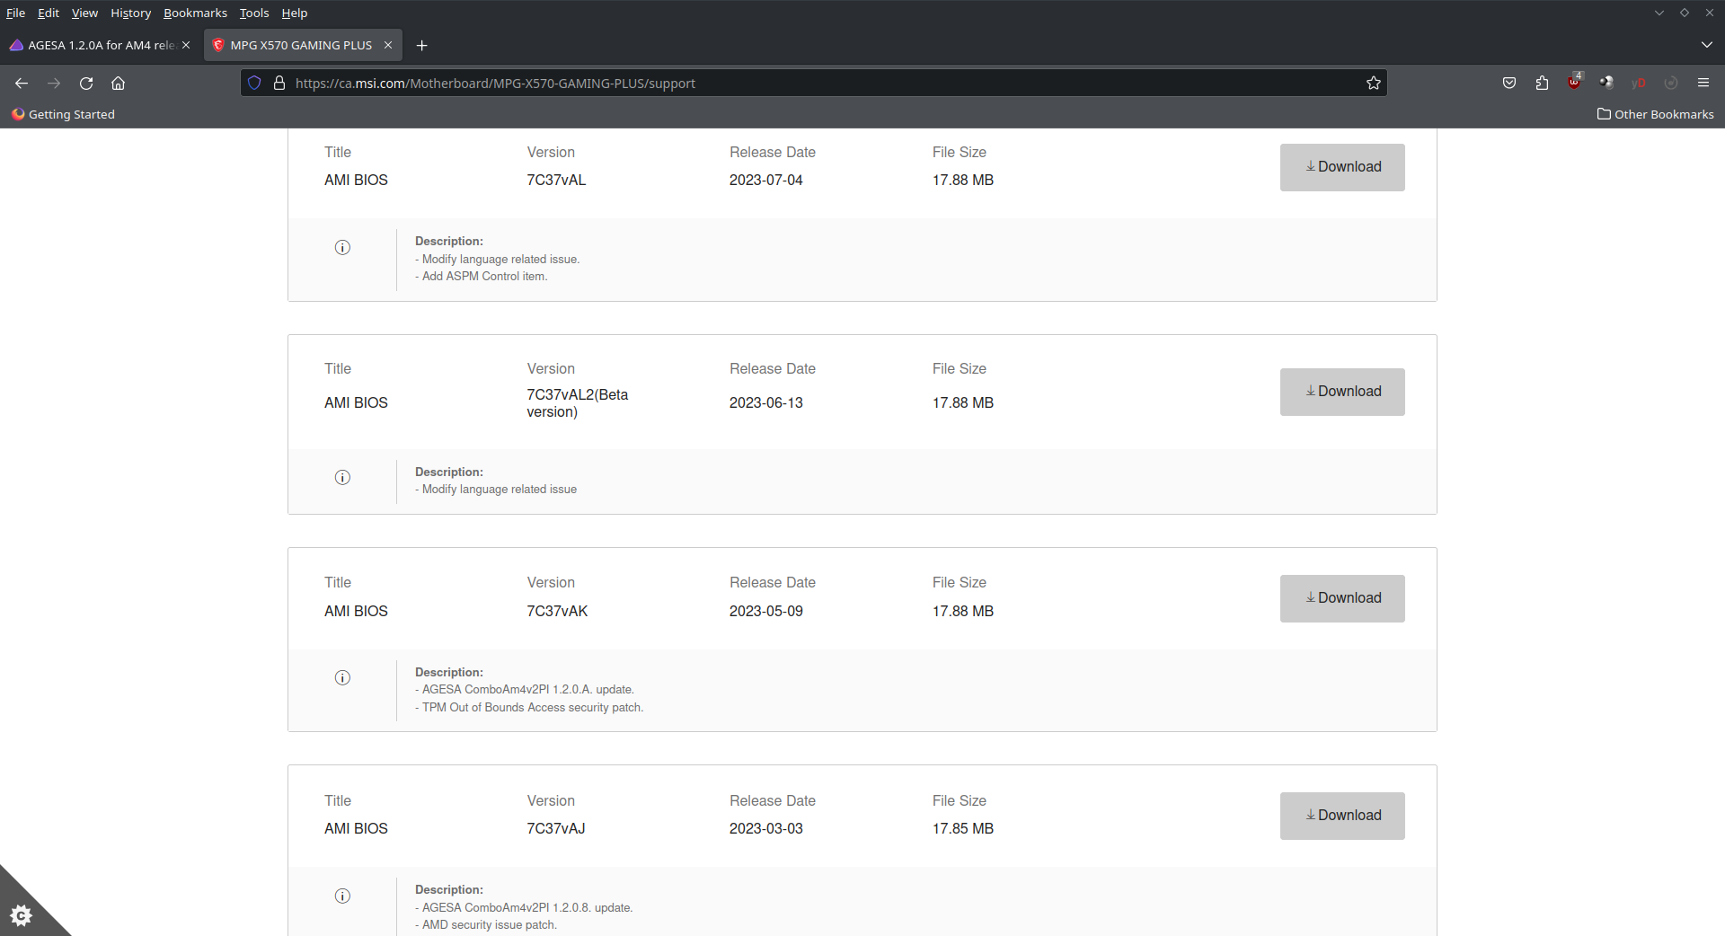Open the Help menu

click(x=295, y=13)
